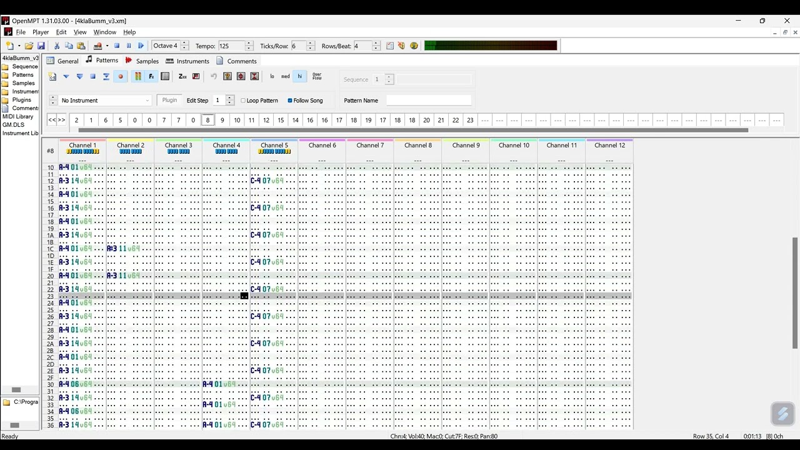The height and width of the screenshot is (450, 800).
Task: Click the Shrink pattern icon
Action: [x=254, y=76]
